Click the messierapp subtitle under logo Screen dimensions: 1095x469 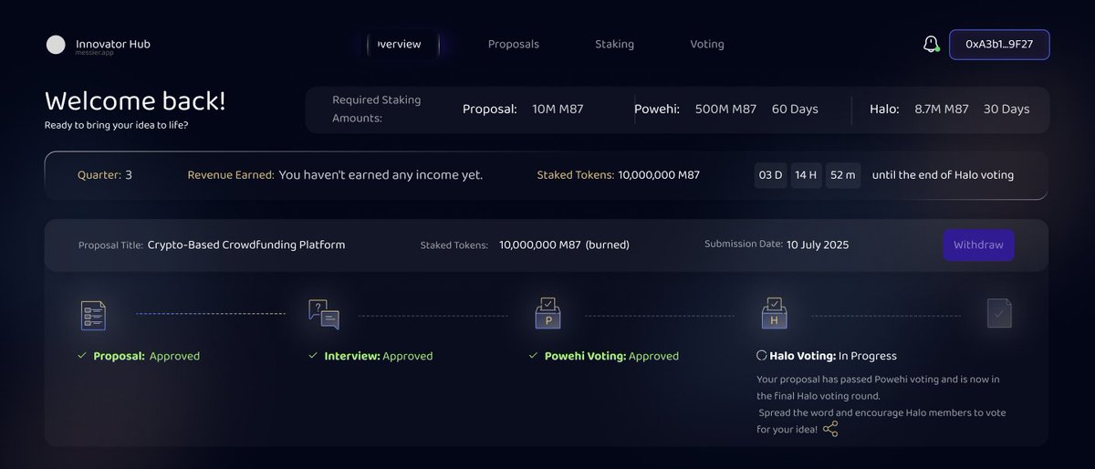tap(93, 53)
